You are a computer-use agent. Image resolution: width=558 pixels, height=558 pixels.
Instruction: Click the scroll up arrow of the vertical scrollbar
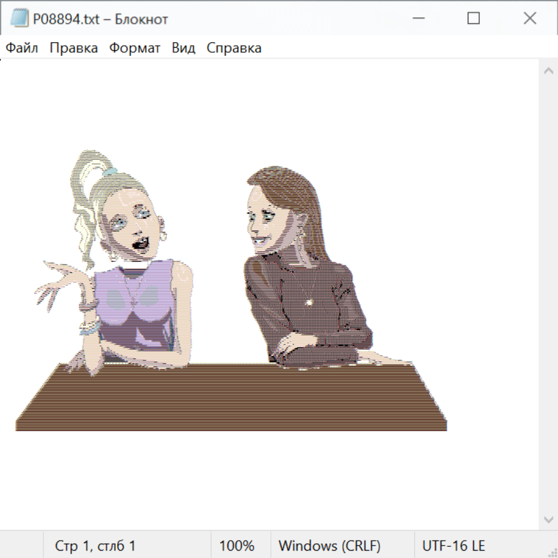pos(548,71)
